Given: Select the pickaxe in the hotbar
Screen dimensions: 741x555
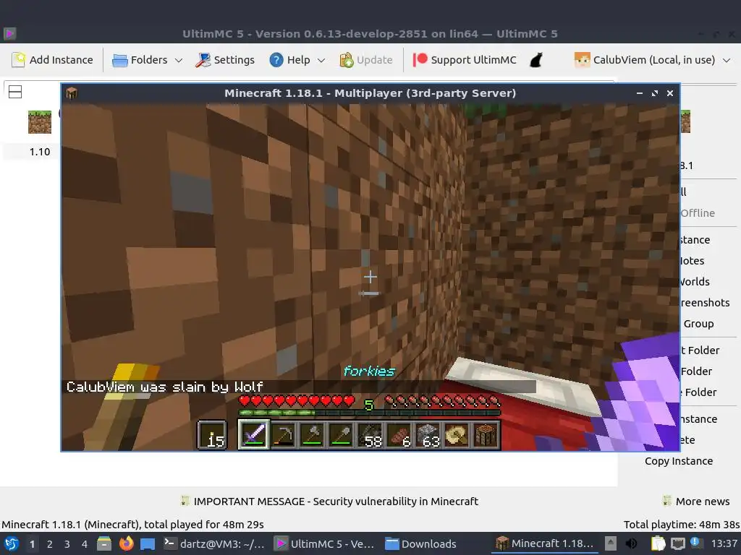Looking at the screenshot, I should [x=283, y=434].
